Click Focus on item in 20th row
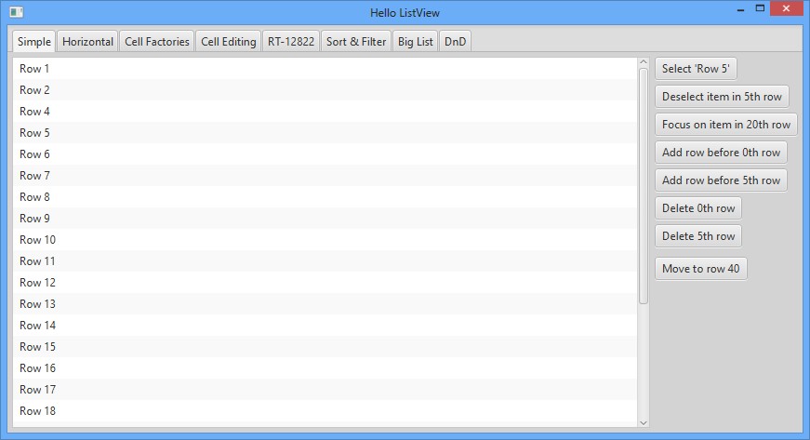Image resolution: width=810 pixels, height=440 pixels. pos(725,125)
